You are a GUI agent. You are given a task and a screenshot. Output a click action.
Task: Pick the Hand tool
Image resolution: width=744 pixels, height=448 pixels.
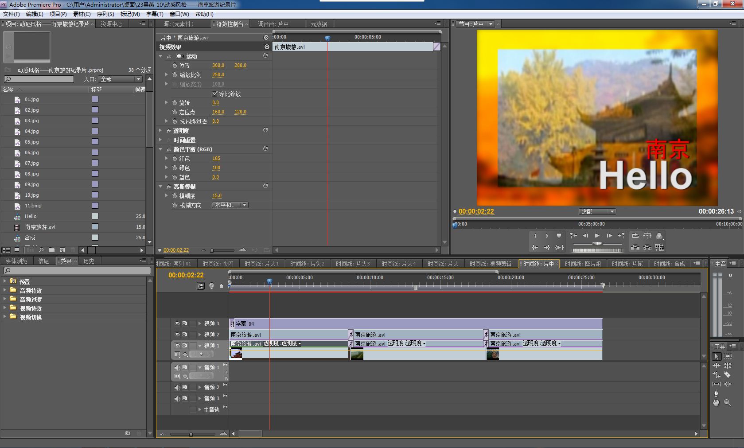716,403
